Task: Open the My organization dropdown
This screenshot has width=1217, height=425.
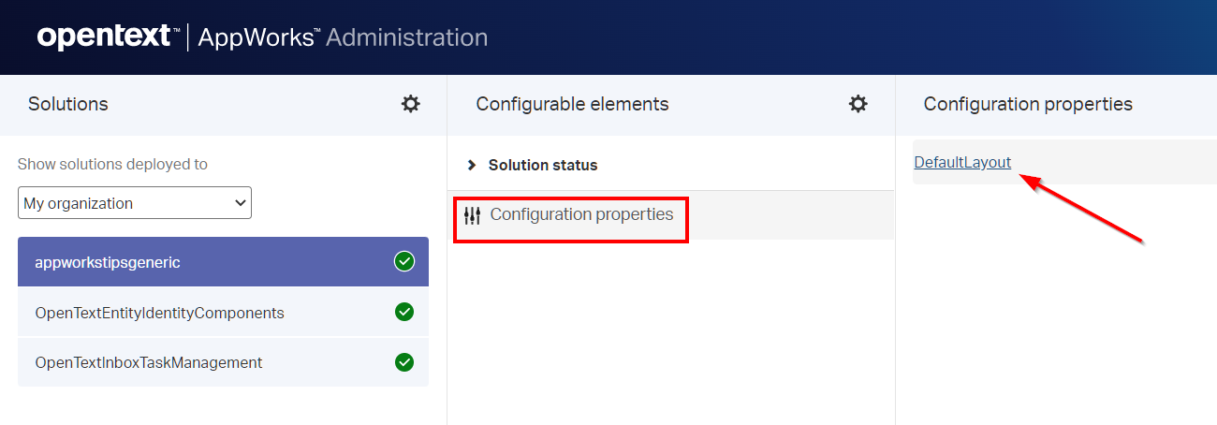Action: coord(135,203)
